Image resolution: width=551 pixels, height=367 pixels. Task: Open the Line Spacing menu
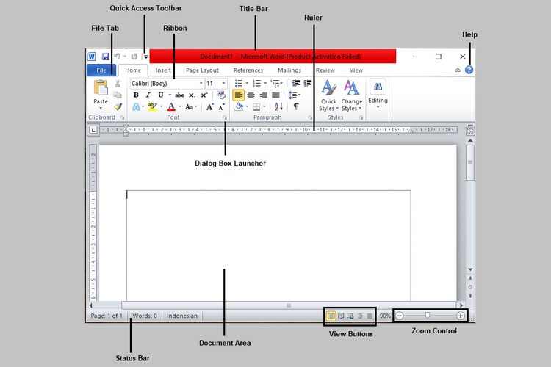coord(294,95)
